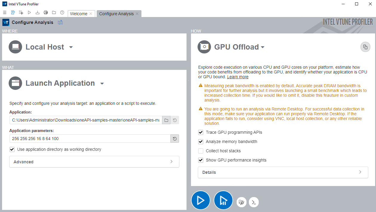The width and height of the screenshot is (376, 212).
Task: Click the Start Paused analysis button
Action: point(223,200)
